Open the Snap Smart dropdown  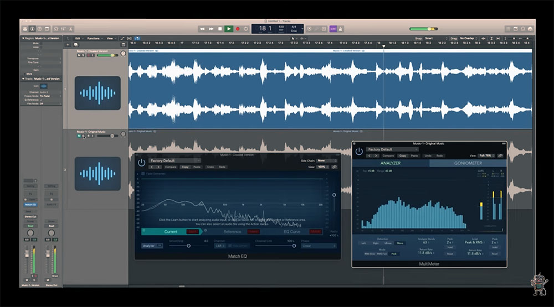coord(435,39)
